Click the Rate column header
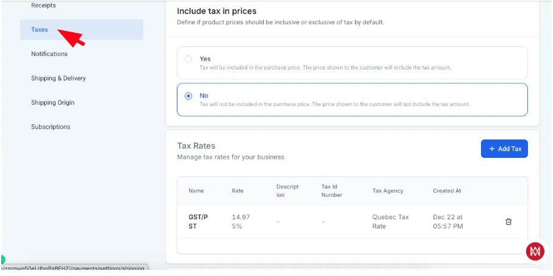 click(x=238, y=191)
